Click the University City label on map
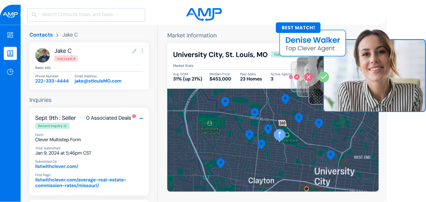The height and width of the screenshot is (202, 426). tap(334, 176)
